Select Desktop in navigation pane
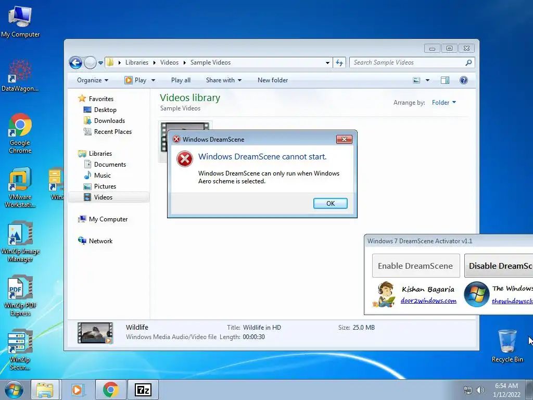The height and width of the screenshot is (400, 533). pyautogui.click(x=105, y=110)
